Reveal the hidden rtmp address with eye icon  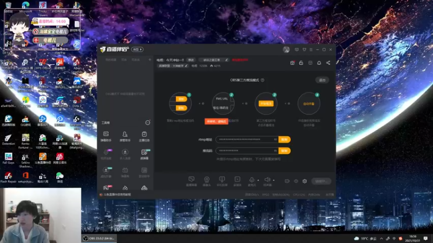coord(275,139)
